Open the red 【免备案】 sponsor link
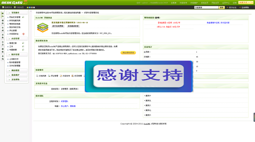Image resolution: width=255 pixels, height=142 pixels. (169, 23)
